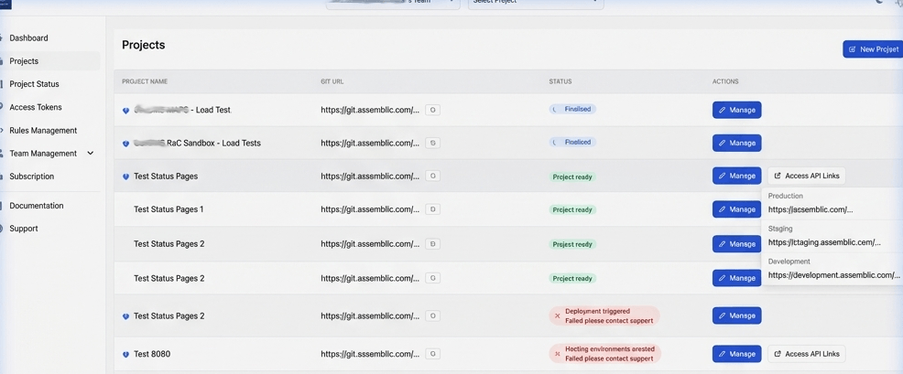Click the ACTIONS column header
The image size is (903, 374).
click(725, 81)
